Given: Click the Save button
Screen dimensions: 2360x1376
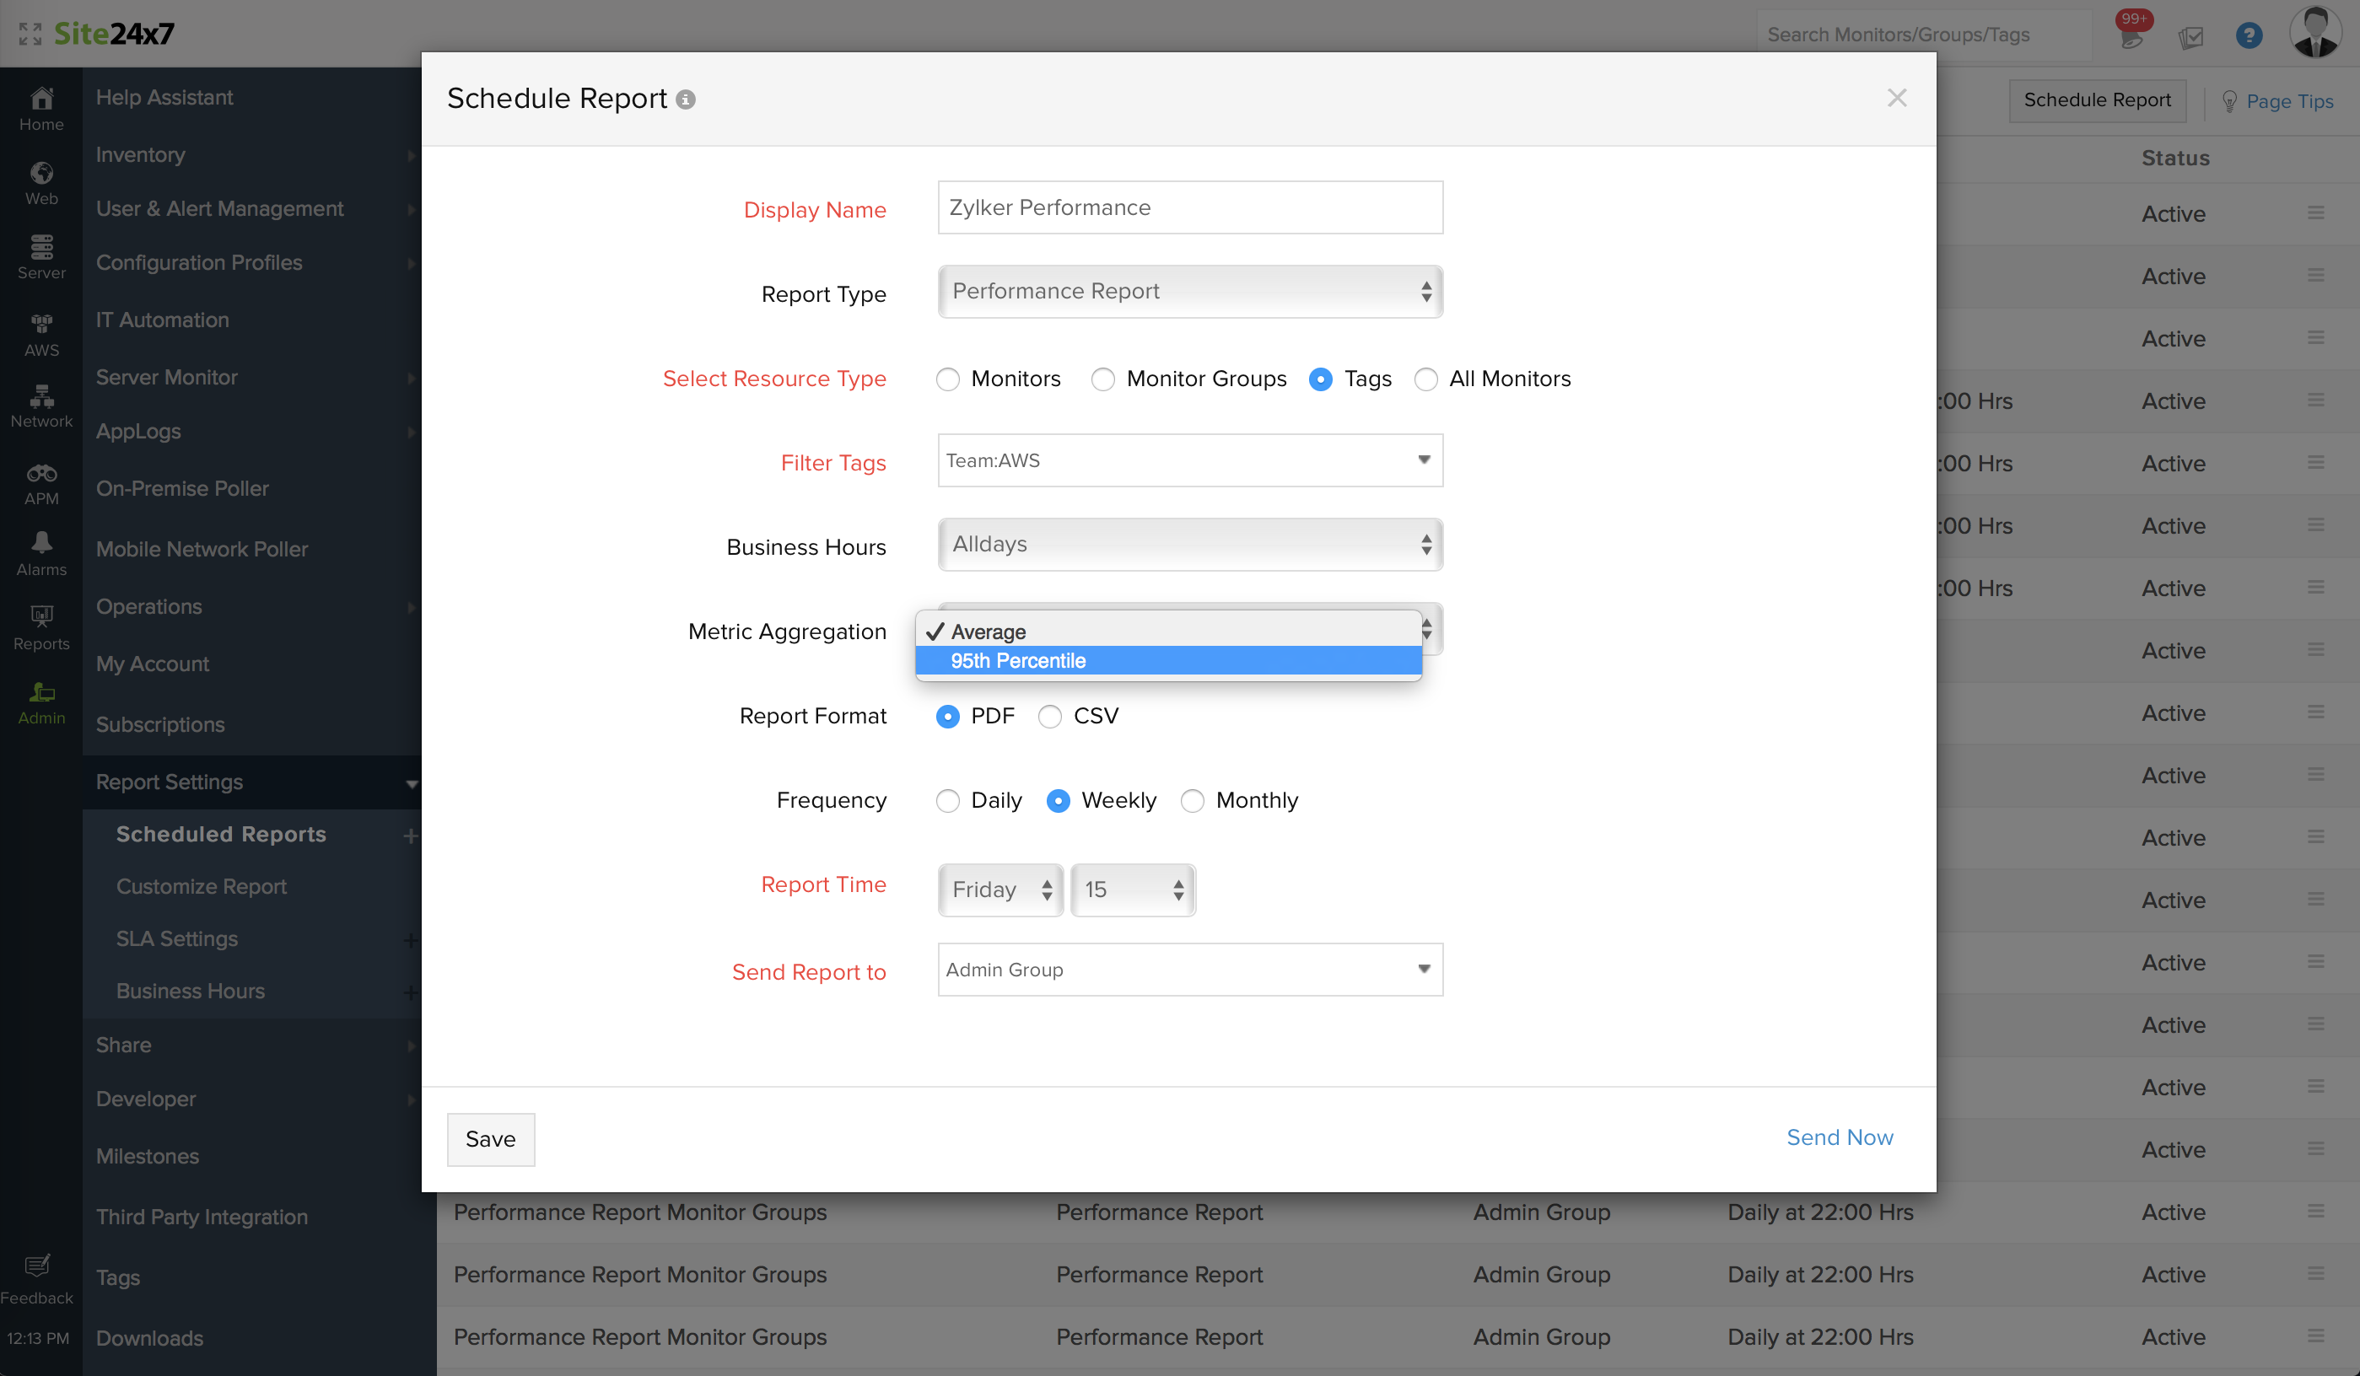Looking at the screenshot, I should (x=491, y=1139).
